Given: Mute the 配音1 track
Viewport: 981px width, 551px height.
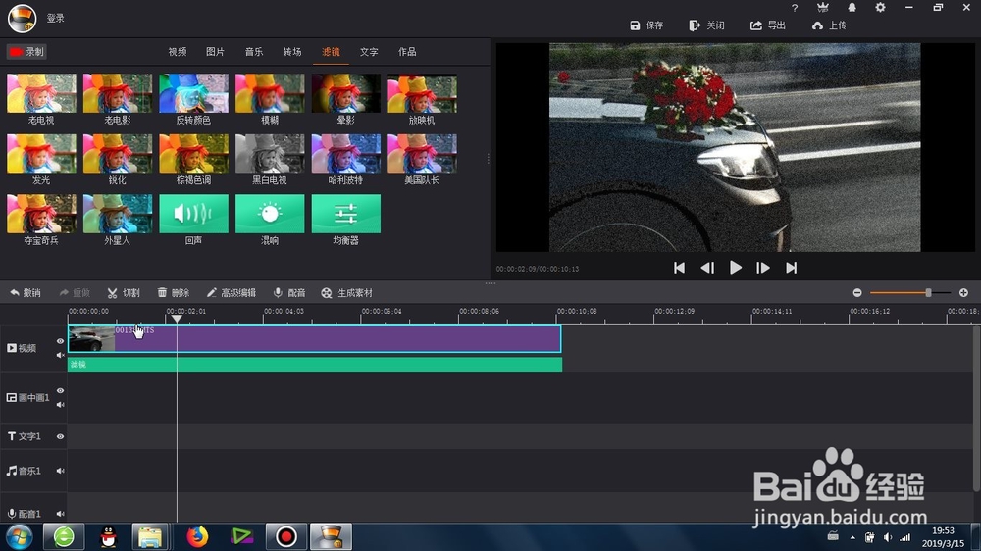Looking at the screenshot, I should click(x=60, y=514).
